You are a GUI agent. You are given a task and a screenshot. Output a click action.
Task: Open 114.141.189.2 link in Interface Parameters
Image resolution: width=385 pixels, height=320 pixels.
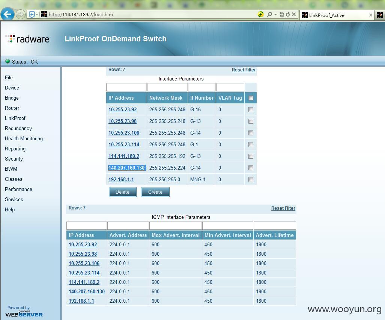124,156
